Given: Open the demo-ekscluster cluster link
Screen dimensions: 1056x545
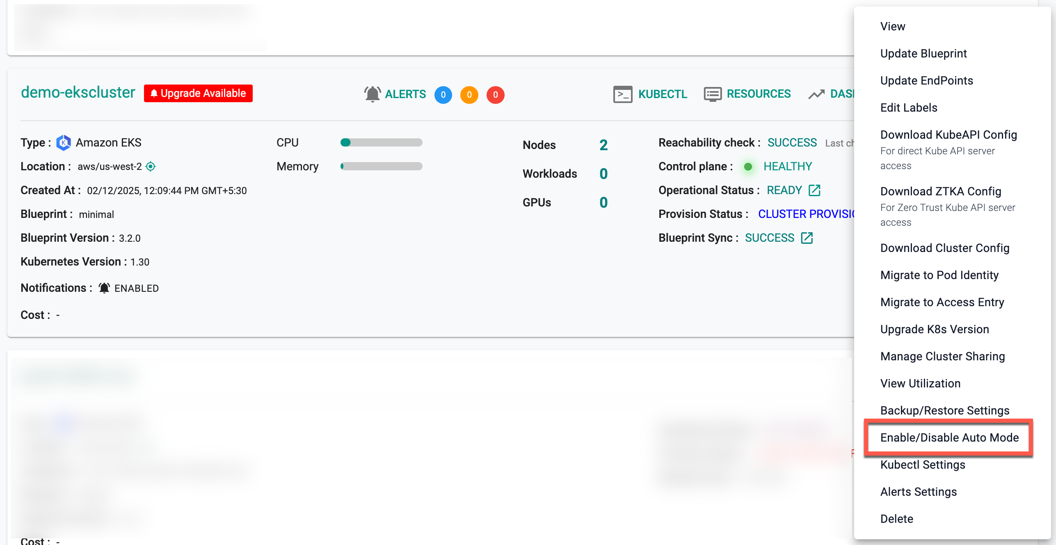Looking at the screenshot, I should (x=78, y=93).
